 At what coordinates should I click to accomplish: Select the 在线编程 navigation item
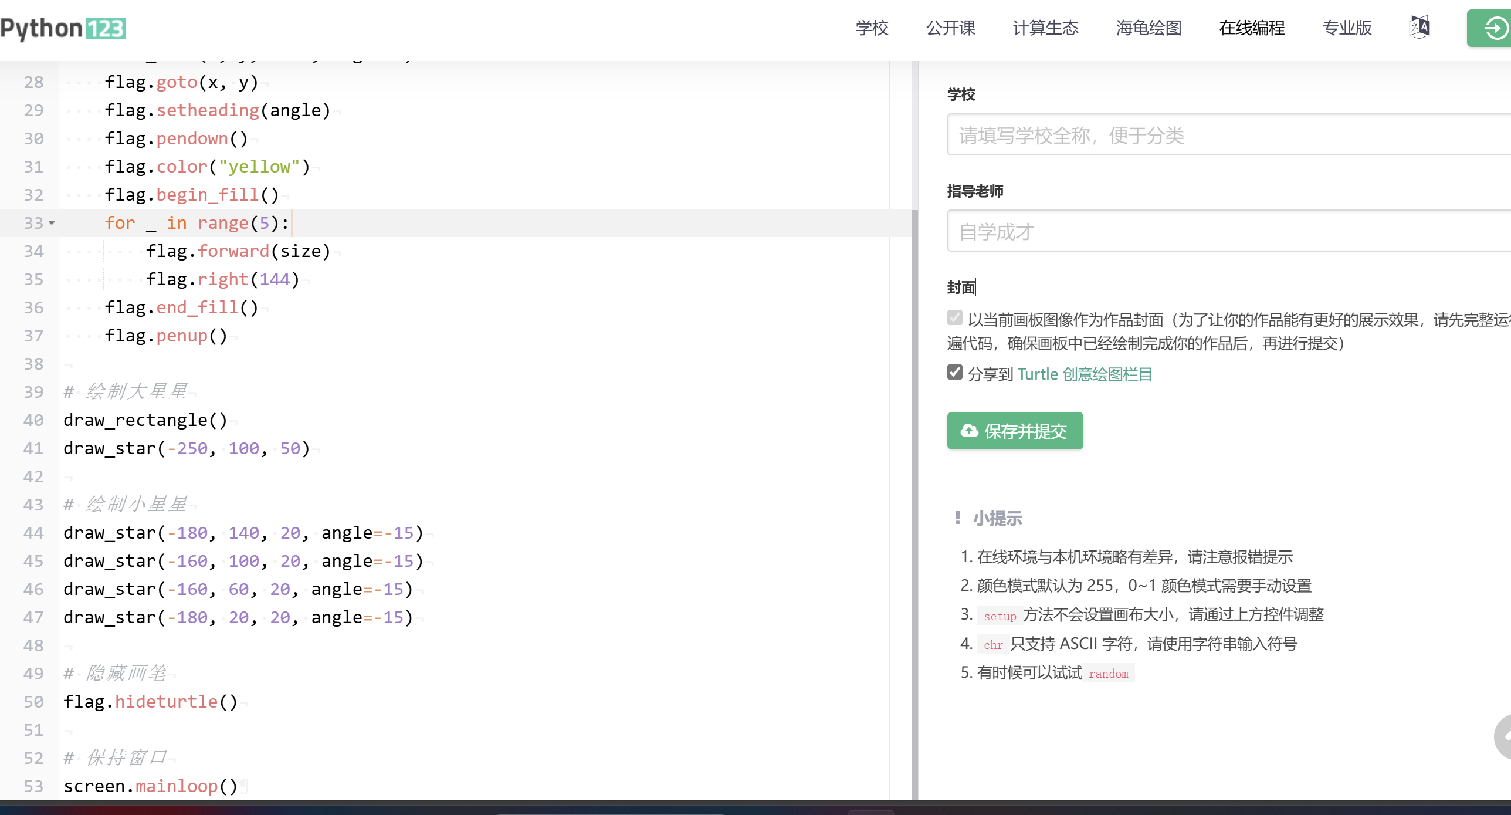[1252, 28]
